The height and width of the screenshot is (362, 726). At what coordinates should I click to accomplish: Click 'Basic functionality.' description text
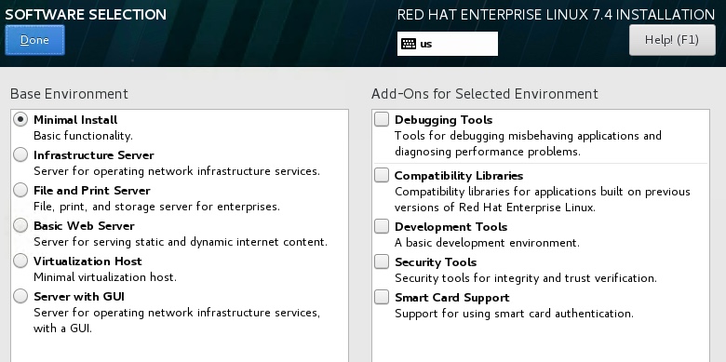click(x=84, y=136)
